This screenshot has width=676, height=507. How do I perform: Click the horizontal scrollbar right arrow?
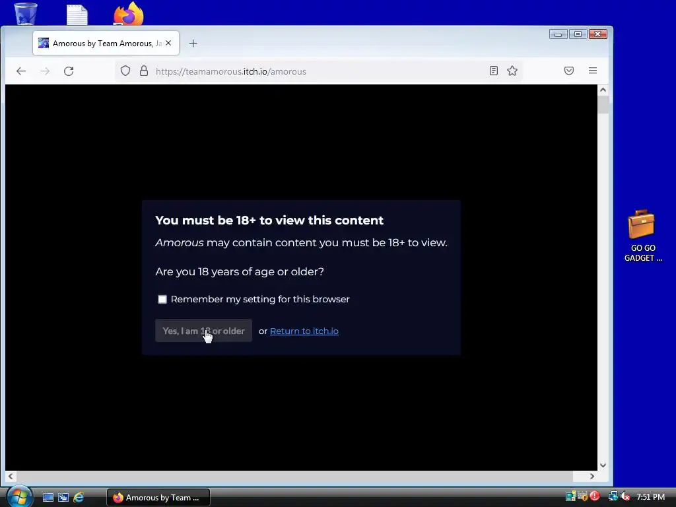[592, 477]
